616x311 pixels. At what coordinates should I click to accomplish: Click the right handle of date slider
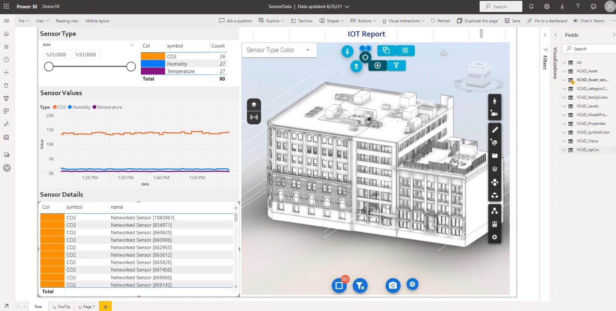131,67
